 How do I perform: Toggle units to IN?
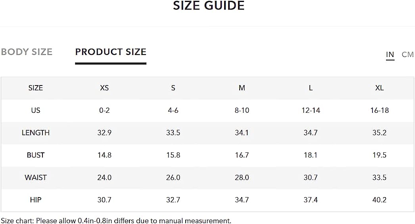point(390,54)
